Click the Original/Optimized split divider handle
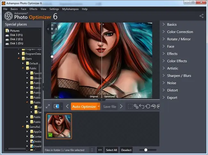The height and width of the screenshot is (155, 208). pyautogui.click(x=102, y=24)
